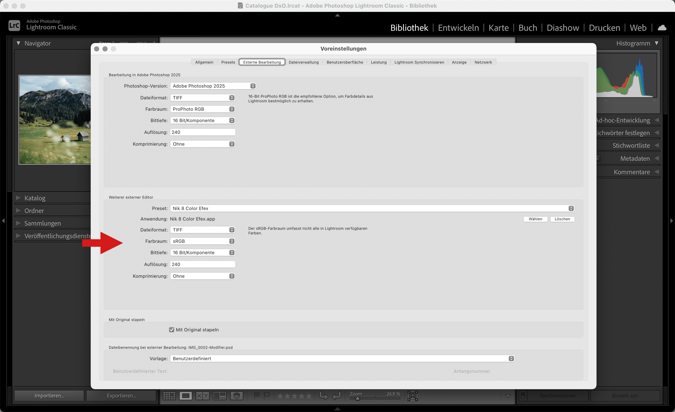The width and height of the screenshot is (675, 412).
Task: Click navigator mountain preview thumbnail
Action: point(55,120)
